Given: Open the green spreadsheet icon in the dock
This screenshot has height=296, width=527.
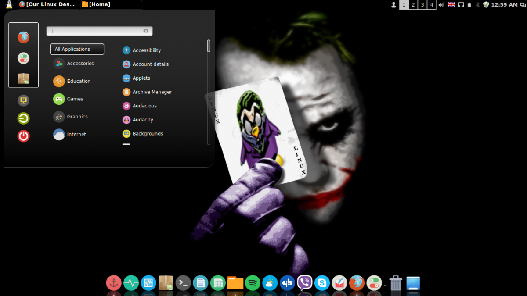Looking at the screenshot, I should (x=218, y=283).
